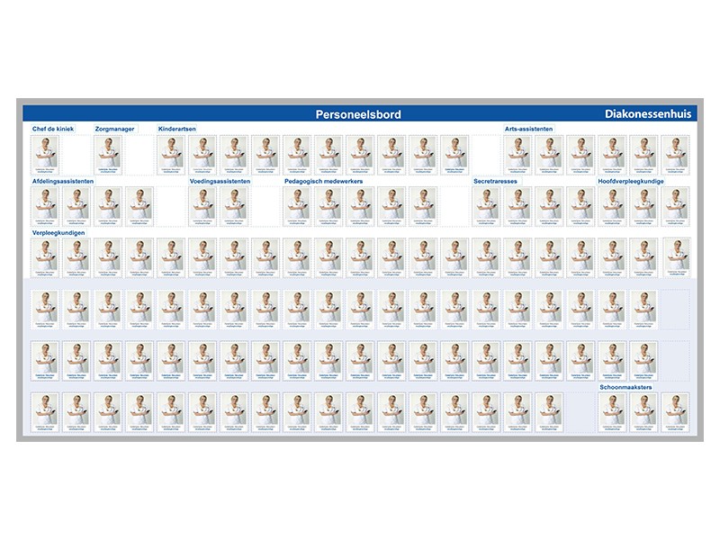Screen dimensions: 720x540
Task: Click the Verpleegkundigen section label
Action: pos(58,233)
